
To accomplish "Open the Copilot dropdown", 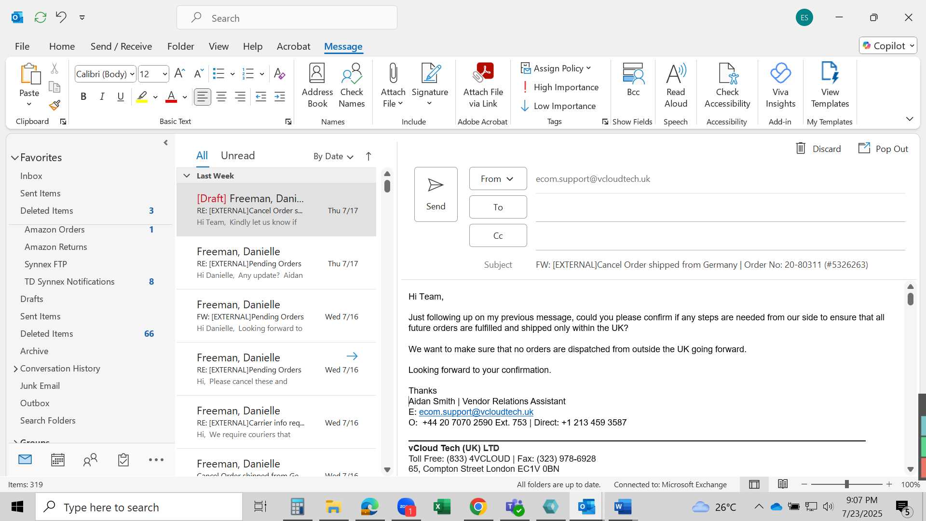I will pos(888,45).
